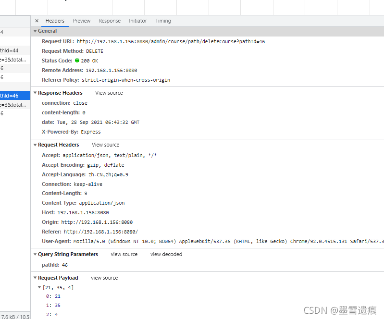
Task: Click the Accept-Language zh-CN value
Action: (x=108, y=174)
